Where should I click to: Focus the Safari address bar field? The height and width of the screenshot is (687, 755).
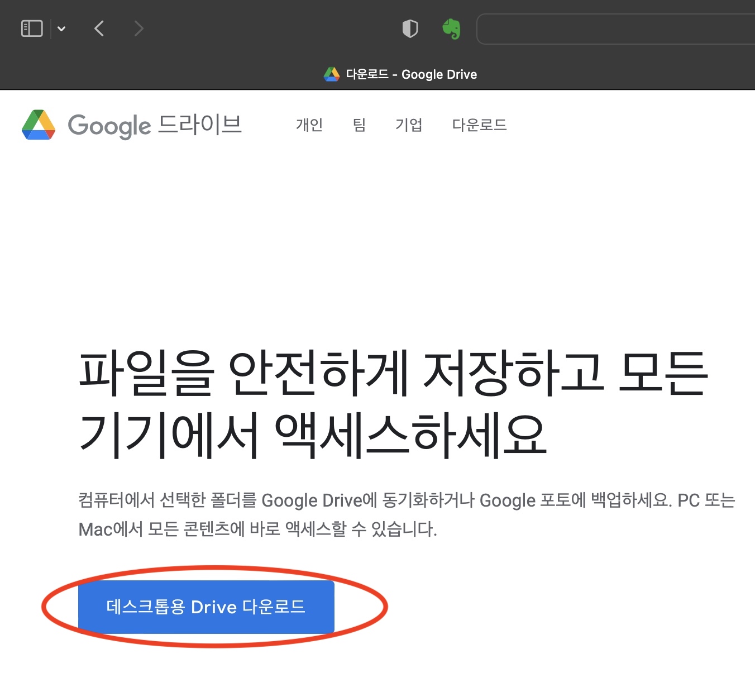616,29
